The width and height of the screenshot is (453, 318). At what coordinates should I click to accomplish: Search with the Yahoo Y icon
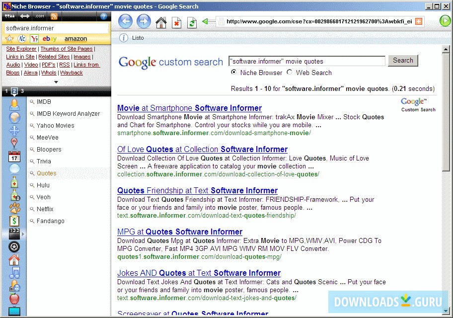34,38
